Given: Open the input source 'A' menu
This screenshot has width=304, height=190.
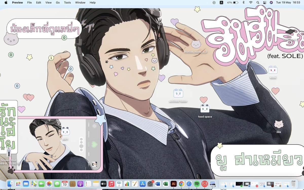Looking at the screenshot, I should coord(221,3).
